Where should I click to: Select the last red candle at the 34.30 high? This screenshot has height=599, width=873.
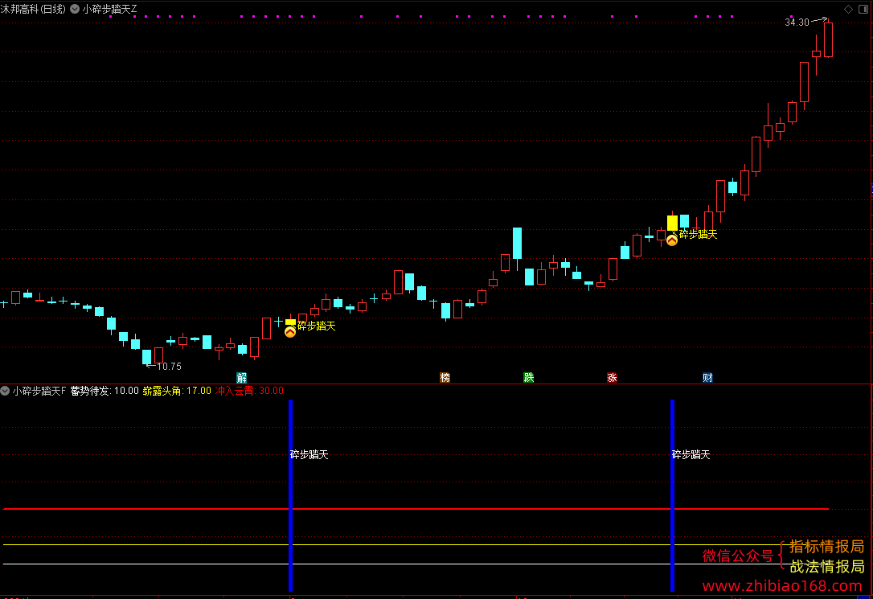[829, 39]
